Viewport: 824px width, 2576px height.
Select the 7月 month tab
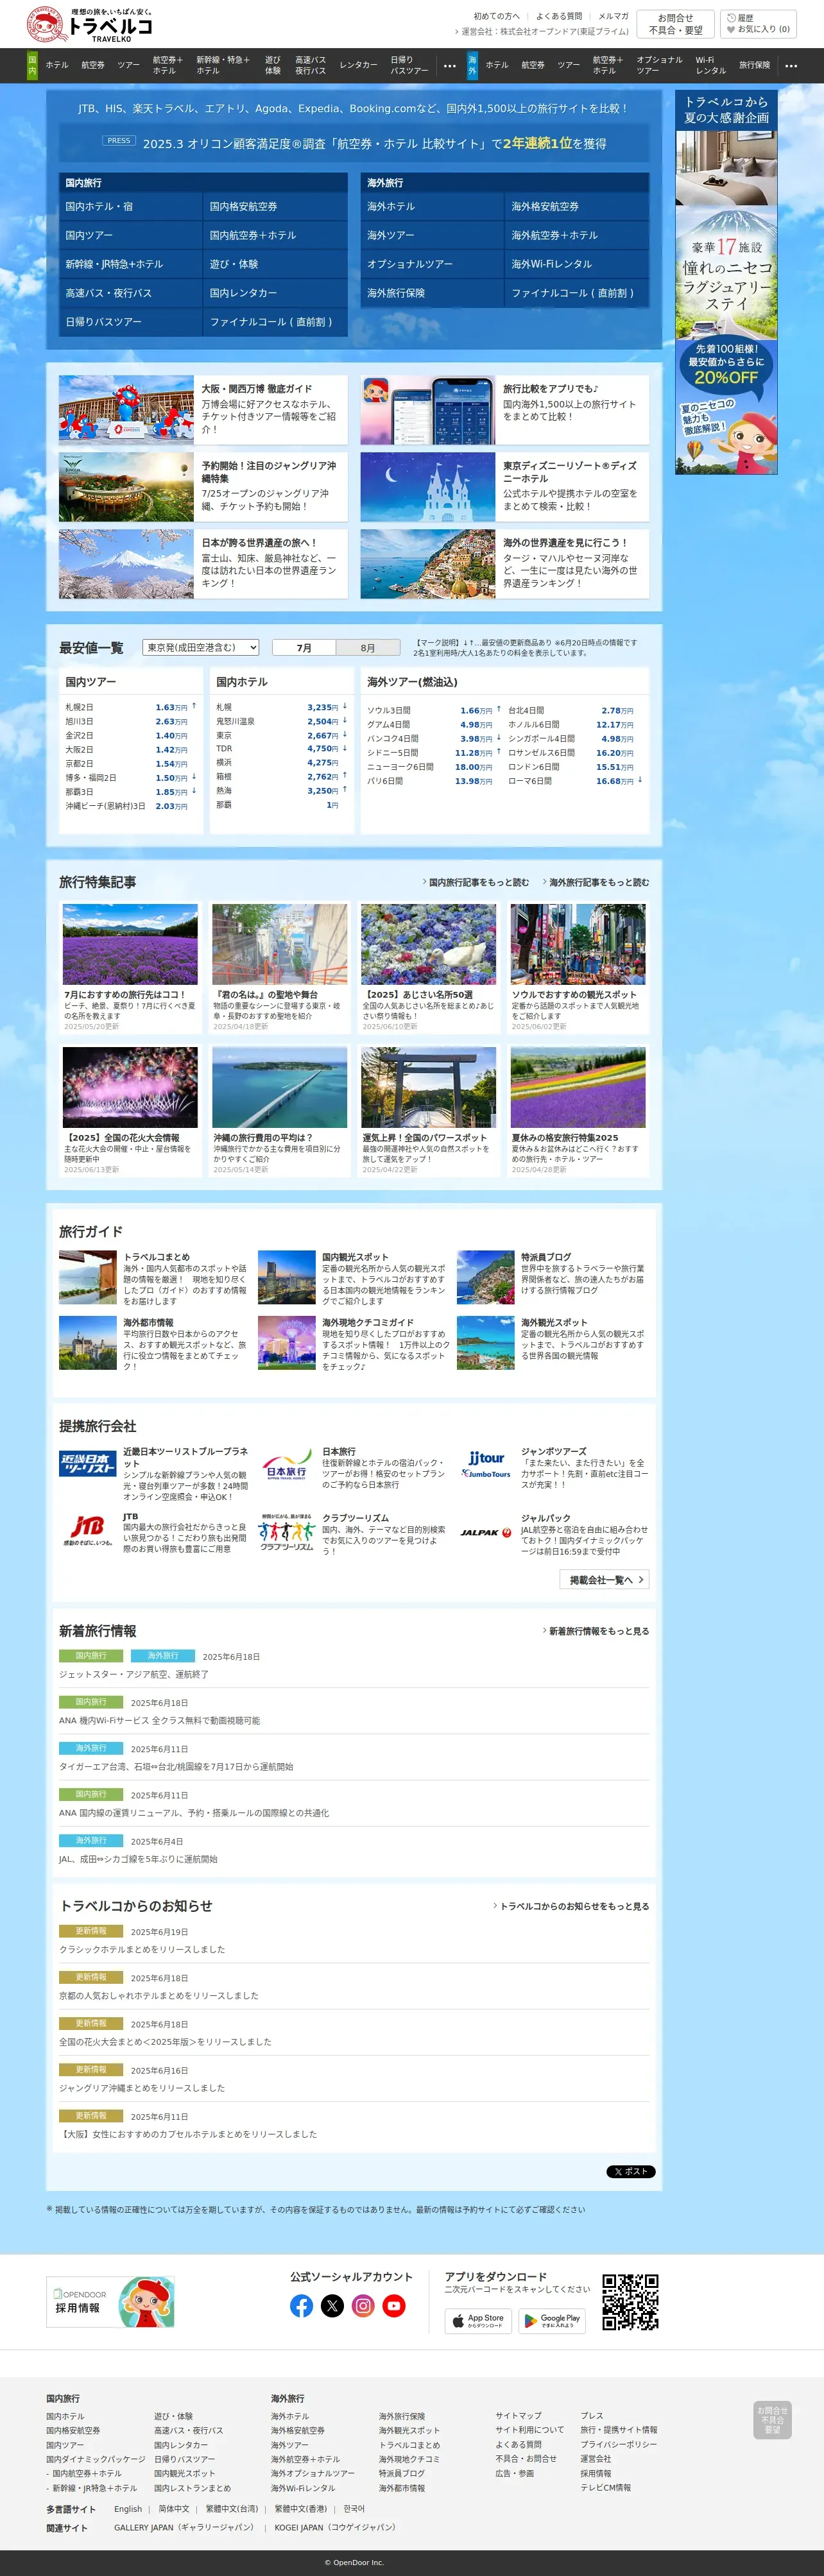click(304, 648)
